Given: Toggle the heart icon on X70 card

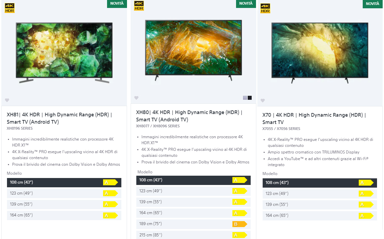Looking at the screenshot, I should pyautogui.click(x=263, y=100).
